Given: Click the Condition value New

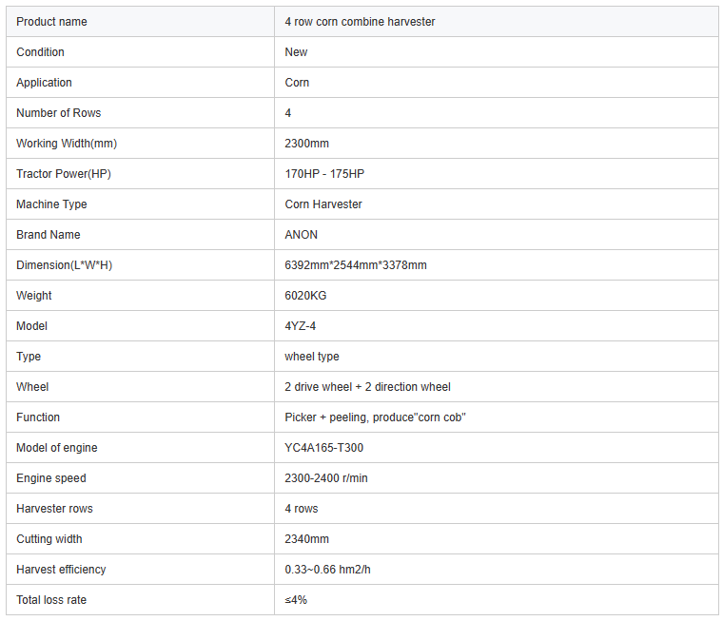Looking at the screenshot, I should click(x=296, y=52).
